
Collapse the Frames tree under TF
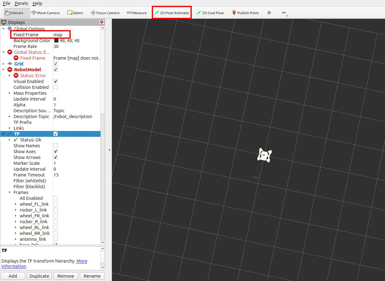tap(9, 192)
